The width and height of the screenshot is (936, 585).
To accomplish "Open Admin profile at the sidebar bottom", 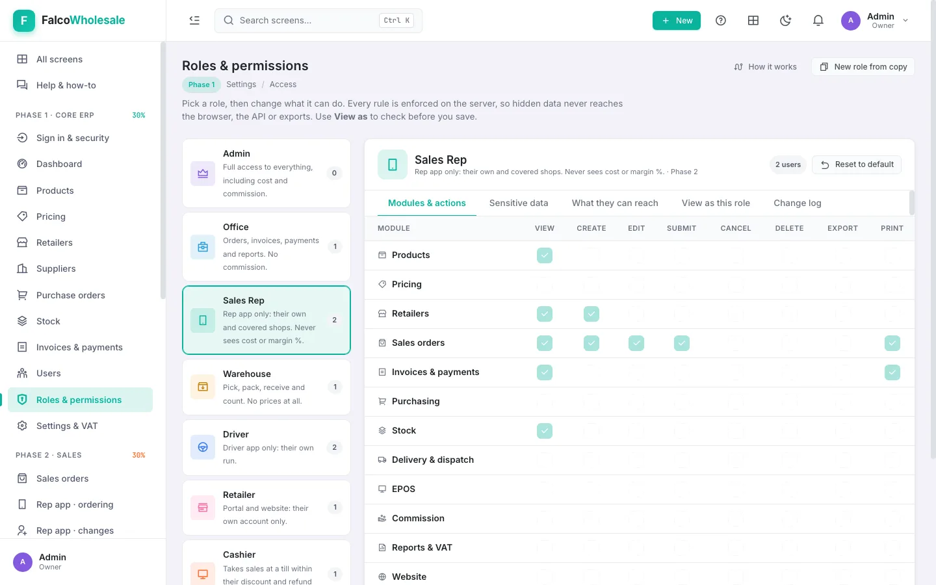I will 83,562.
